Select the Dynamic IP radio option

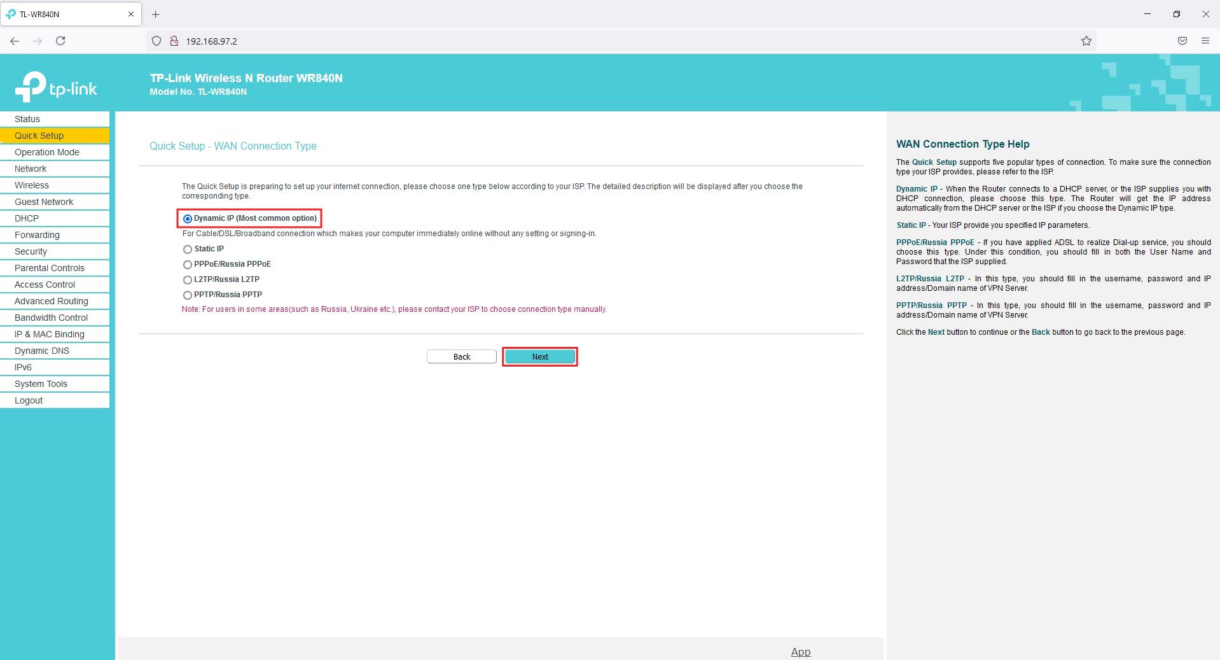pyautogui.click(x=187, y=218)
